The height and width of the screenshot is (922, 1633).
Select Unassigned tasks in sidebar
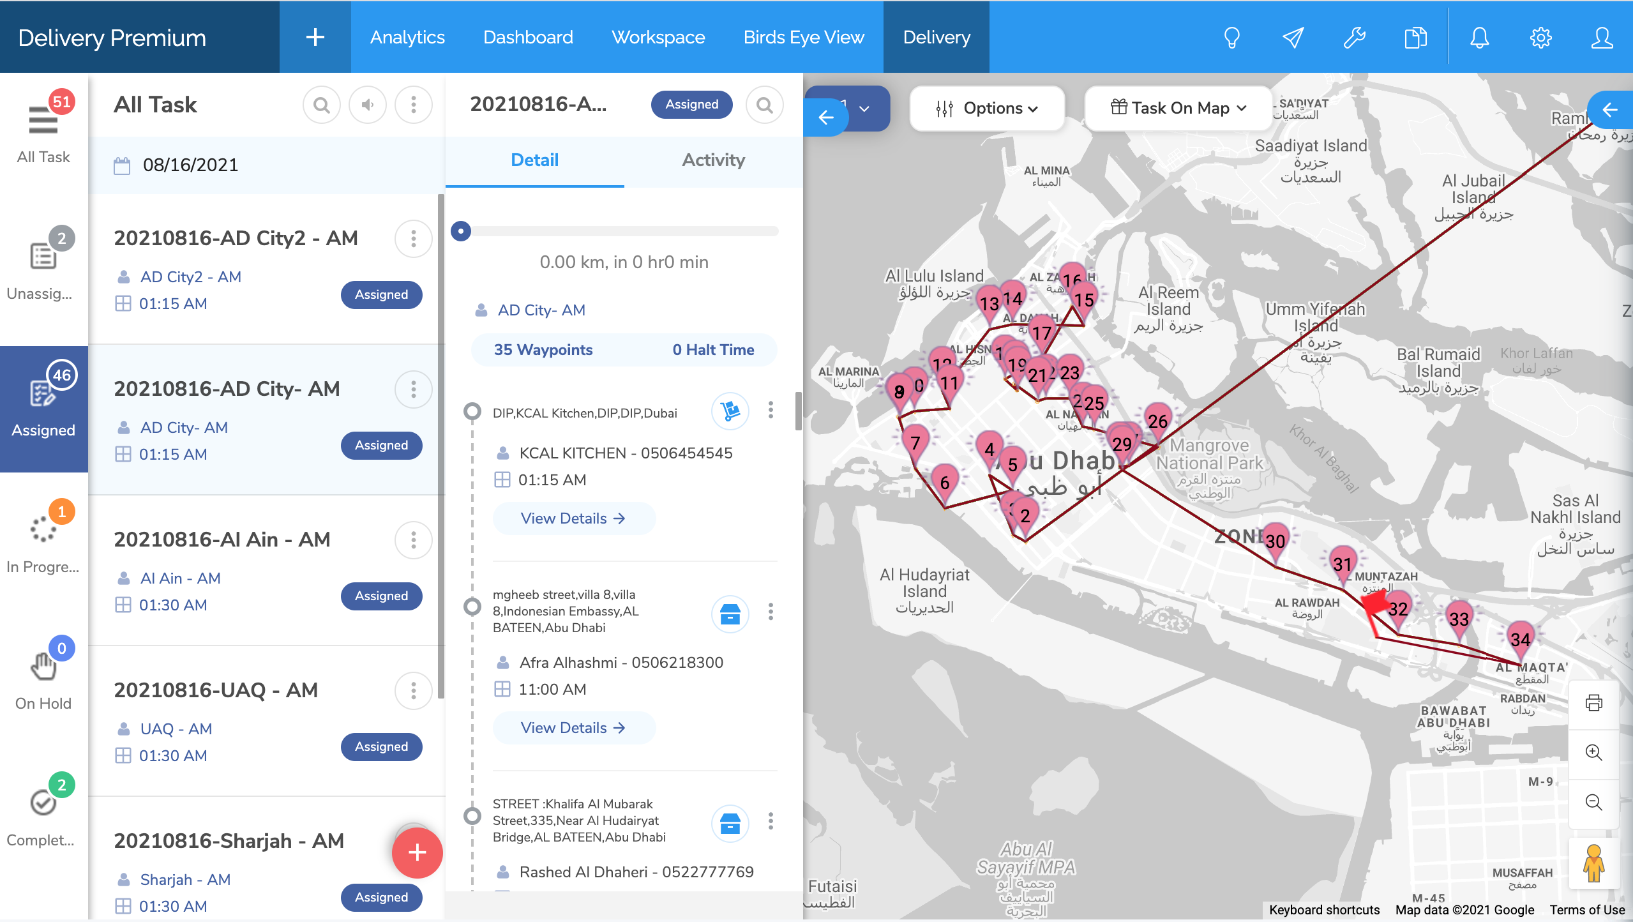(x=43, y=264)
